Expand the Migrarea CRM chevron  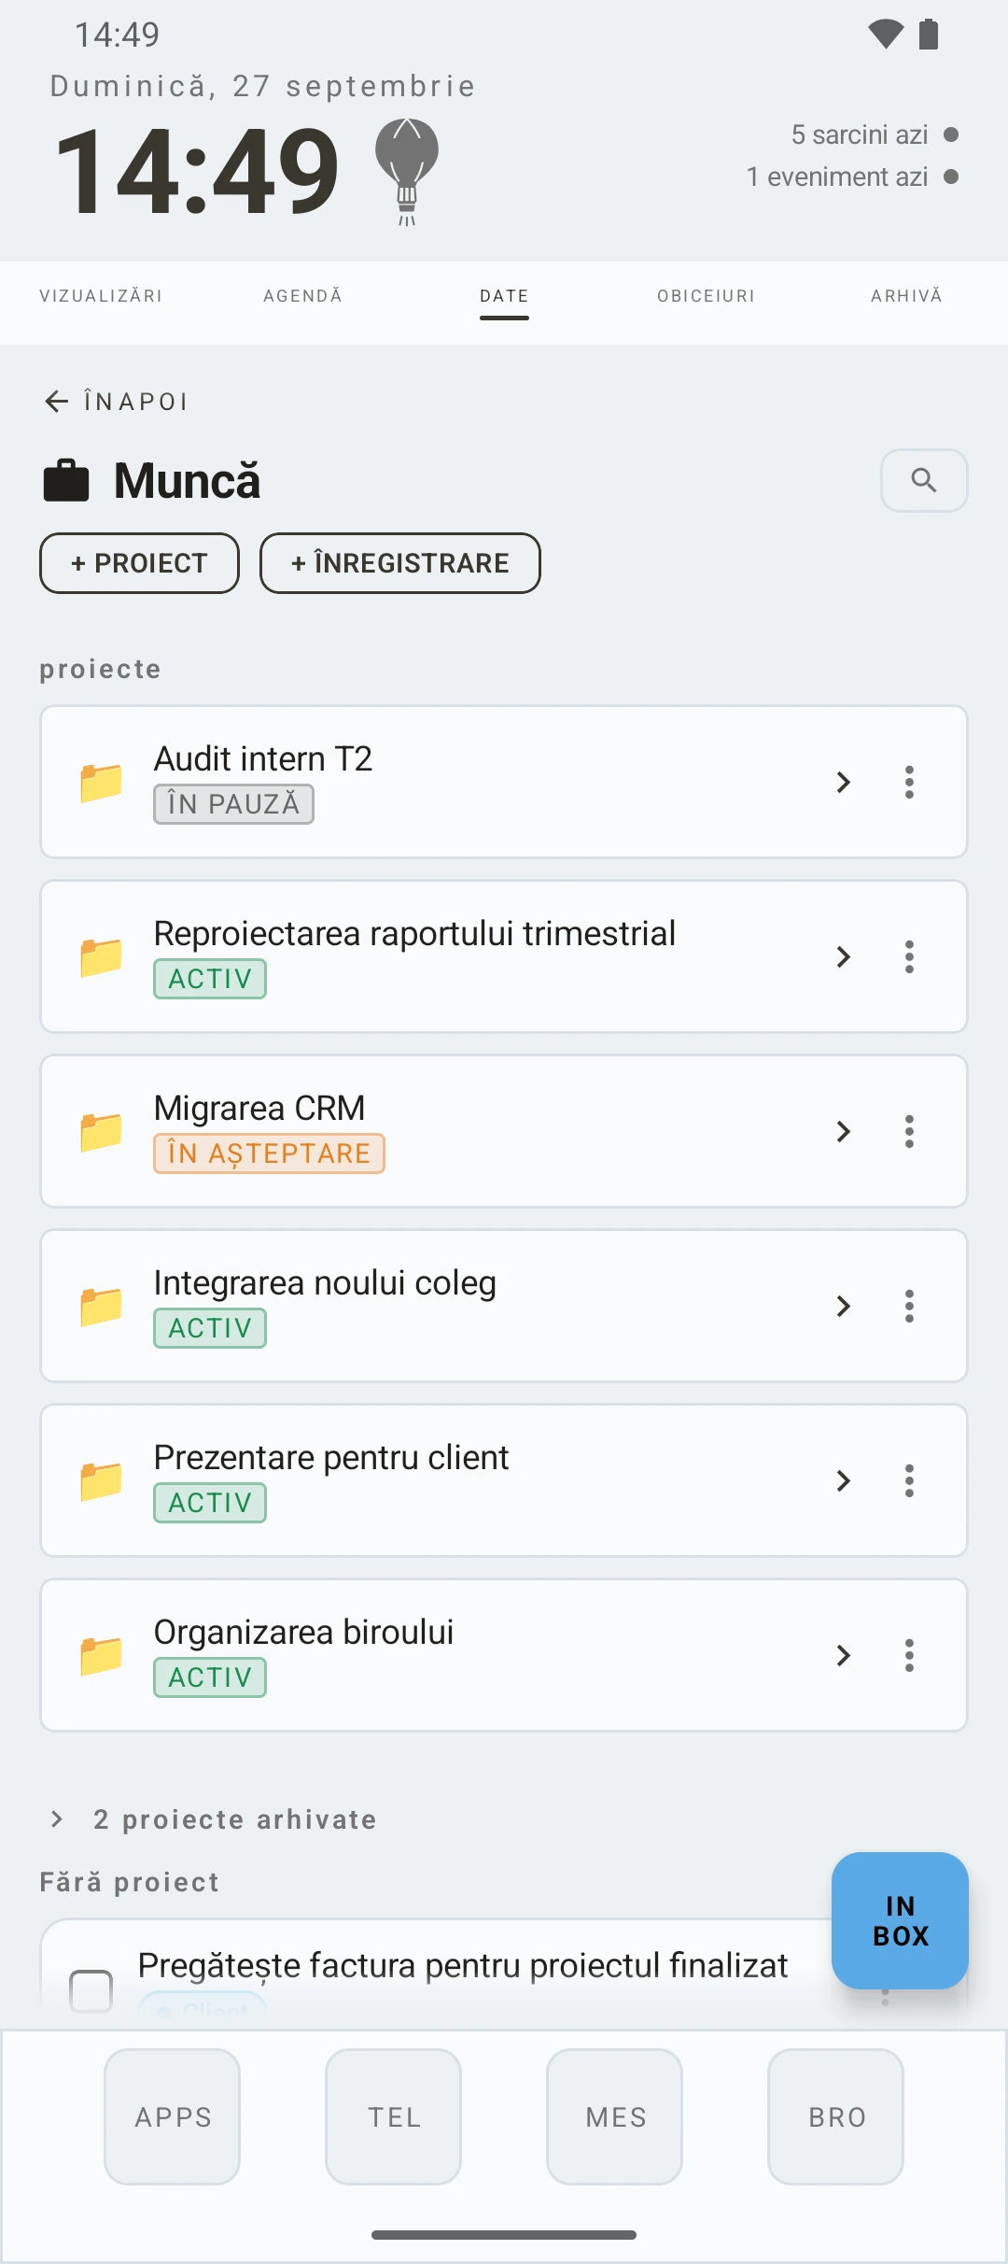click(844, 1131)
